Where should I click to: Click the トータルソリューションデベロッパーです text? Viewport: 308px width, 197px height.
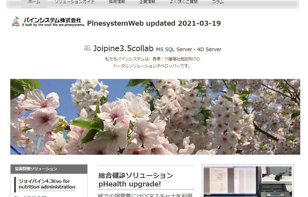point(152,66)
